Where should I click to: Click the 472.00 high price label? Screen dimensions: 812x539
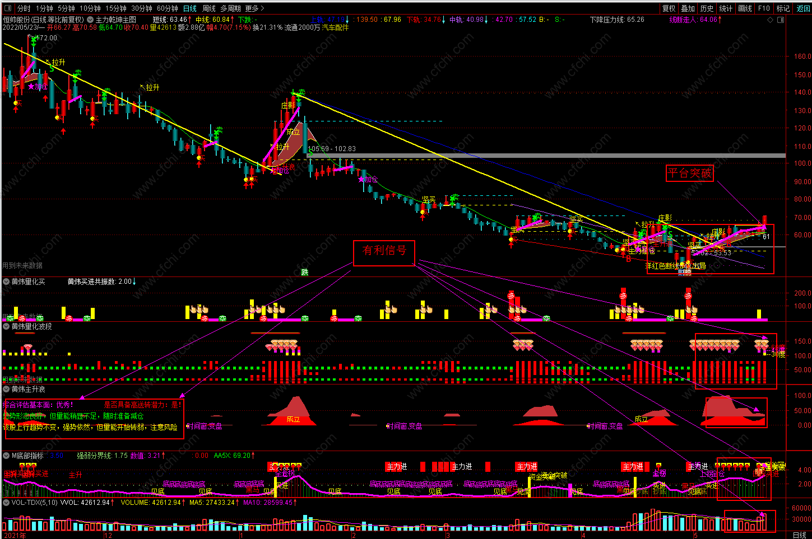coord(46,38)
